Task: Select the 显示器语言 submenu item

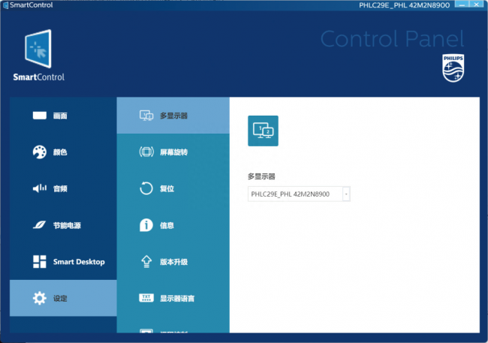Action: (x=173, y=298)
